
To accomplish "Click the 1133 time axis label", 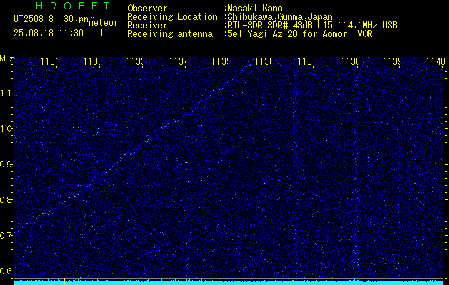I will pyautogui.click(x=135, y=61).
